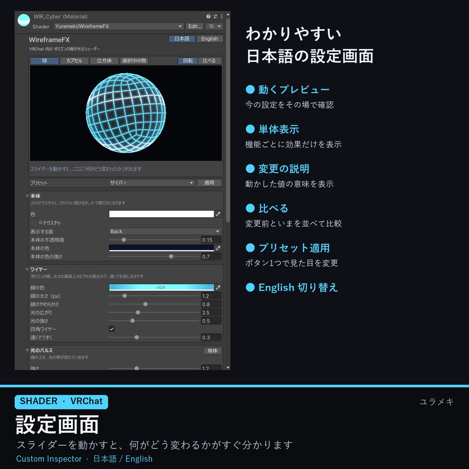The width and height of the screenshot is (469, 469).
Task: Click the 適用 preset apply button
Action: [x=209, y=183]
